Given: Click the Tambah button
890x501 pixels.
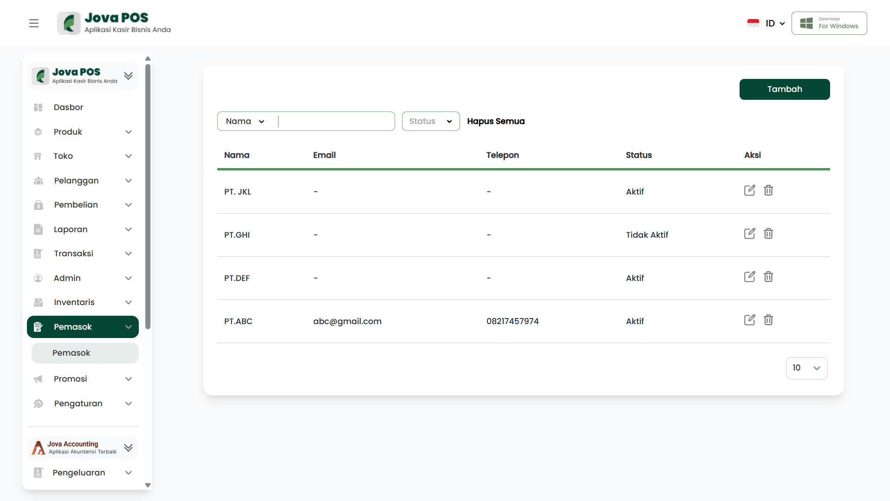Looking at the screenshot, I should 784,89.
